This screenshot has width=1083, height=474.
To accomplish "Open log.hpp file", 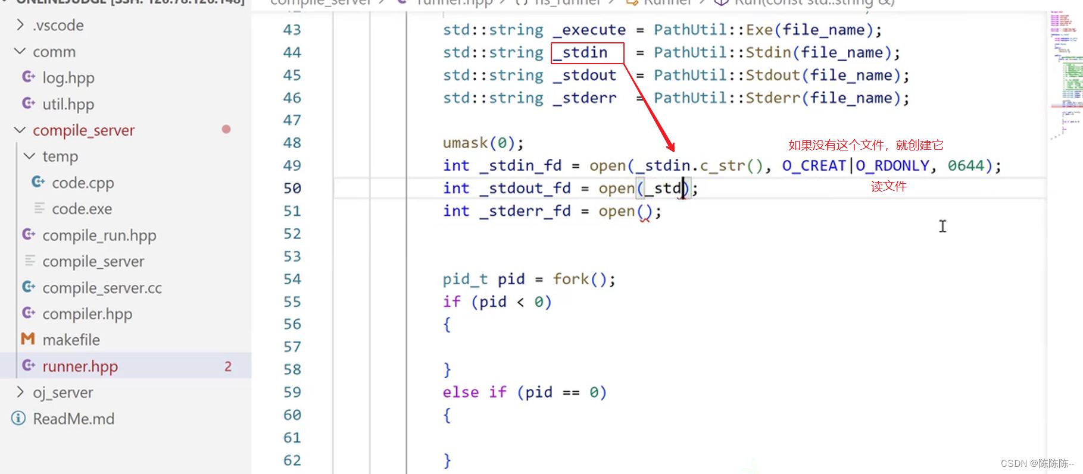I will click(68, 78).
